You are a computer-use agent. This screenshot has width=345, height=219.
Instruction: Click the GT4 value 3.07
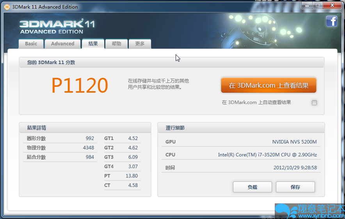pyautogui.click(x=133, y=166)
